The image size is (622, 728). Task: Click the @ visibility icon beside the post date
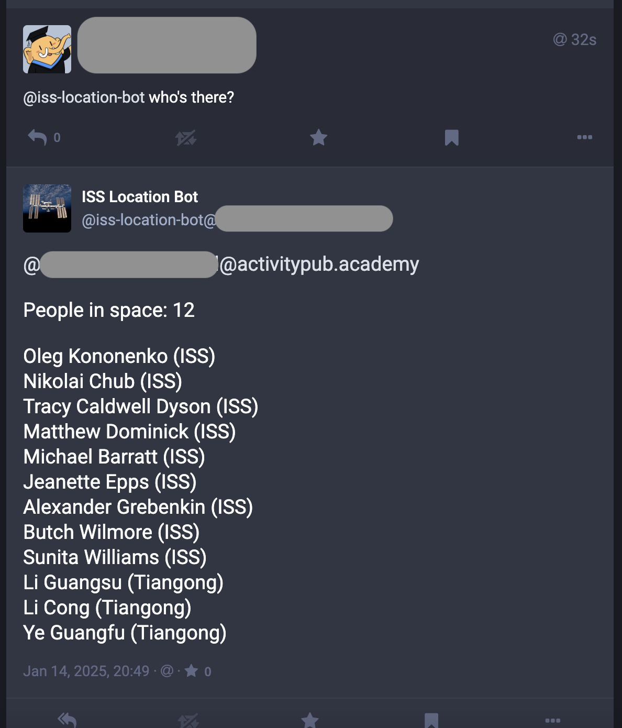pyautogui.click(x=167, y=671)
